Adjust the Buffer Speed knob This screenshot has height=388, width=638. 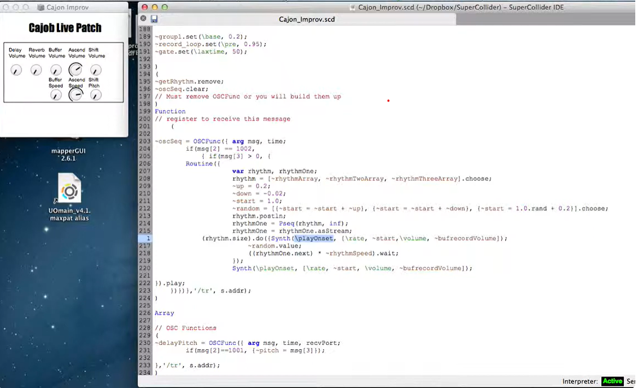click(x=56, y=95)
